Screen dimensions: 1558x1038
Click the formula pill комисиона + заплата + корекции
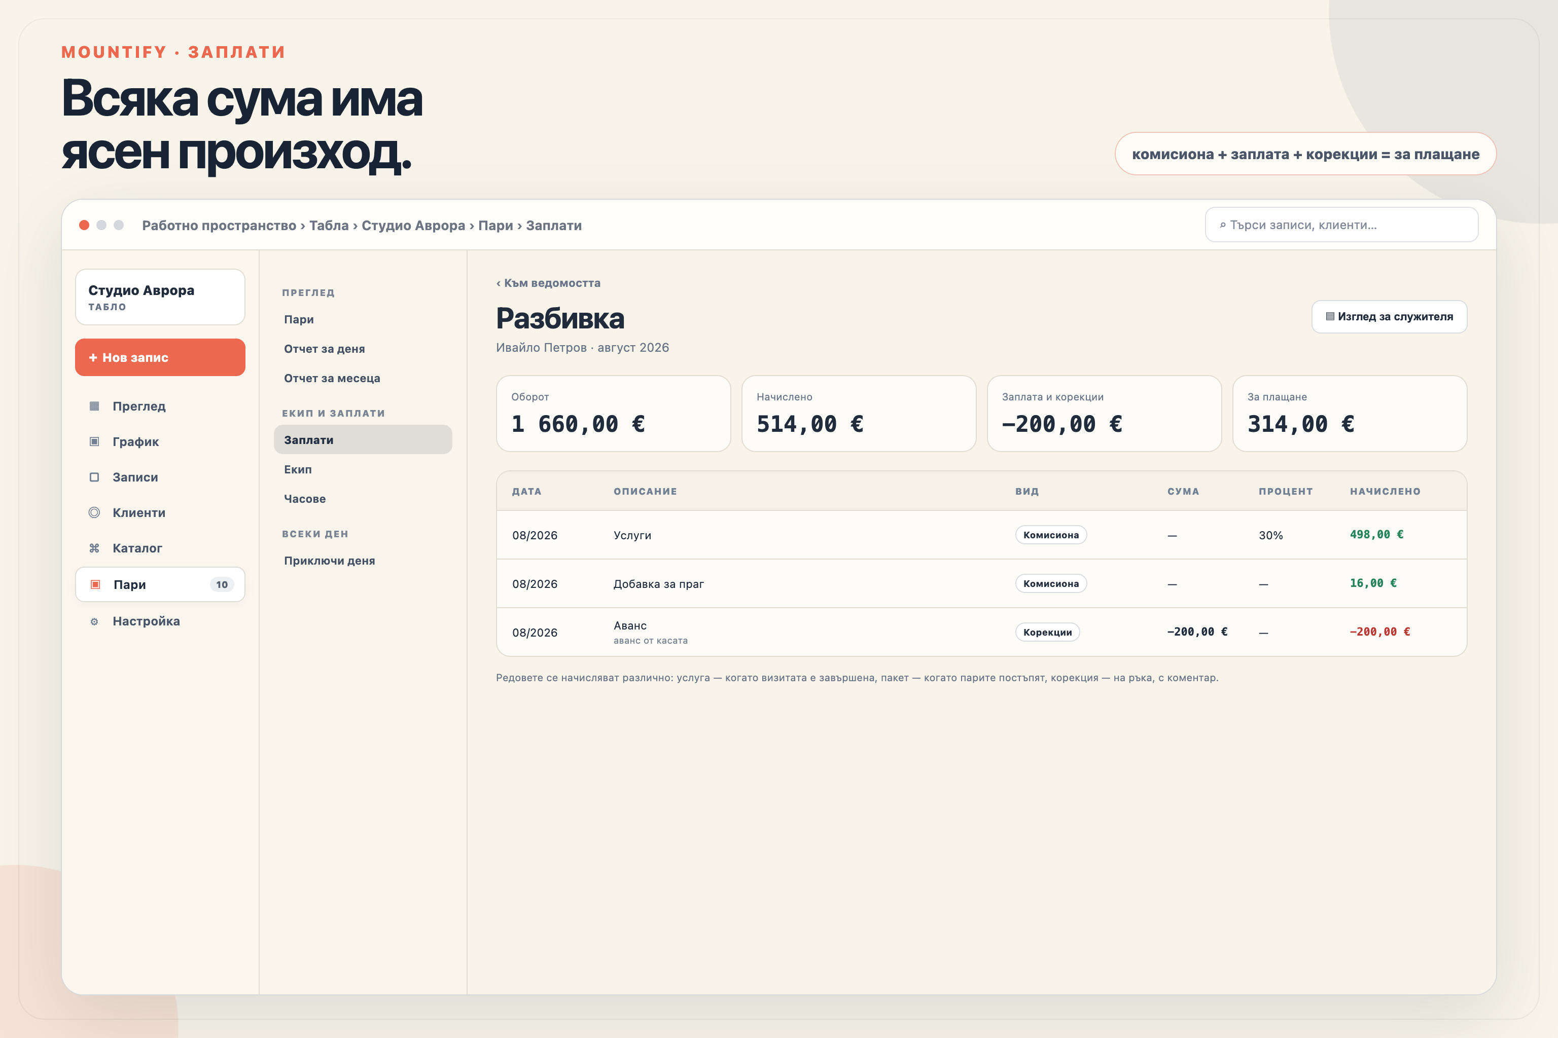pyautogui.click(x=1305, y=154)
